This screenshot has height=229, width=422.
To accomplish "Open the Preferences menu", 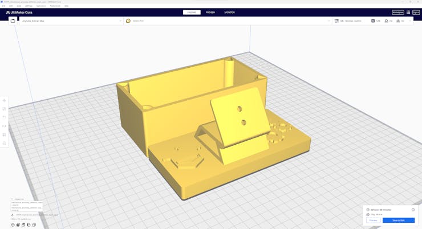I will [x=55, y=6].
